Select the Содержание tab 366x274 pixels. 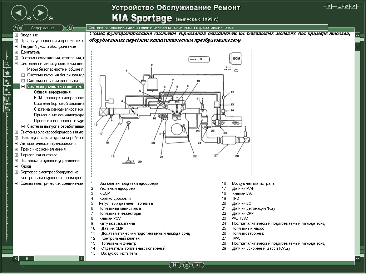point(42,28)
